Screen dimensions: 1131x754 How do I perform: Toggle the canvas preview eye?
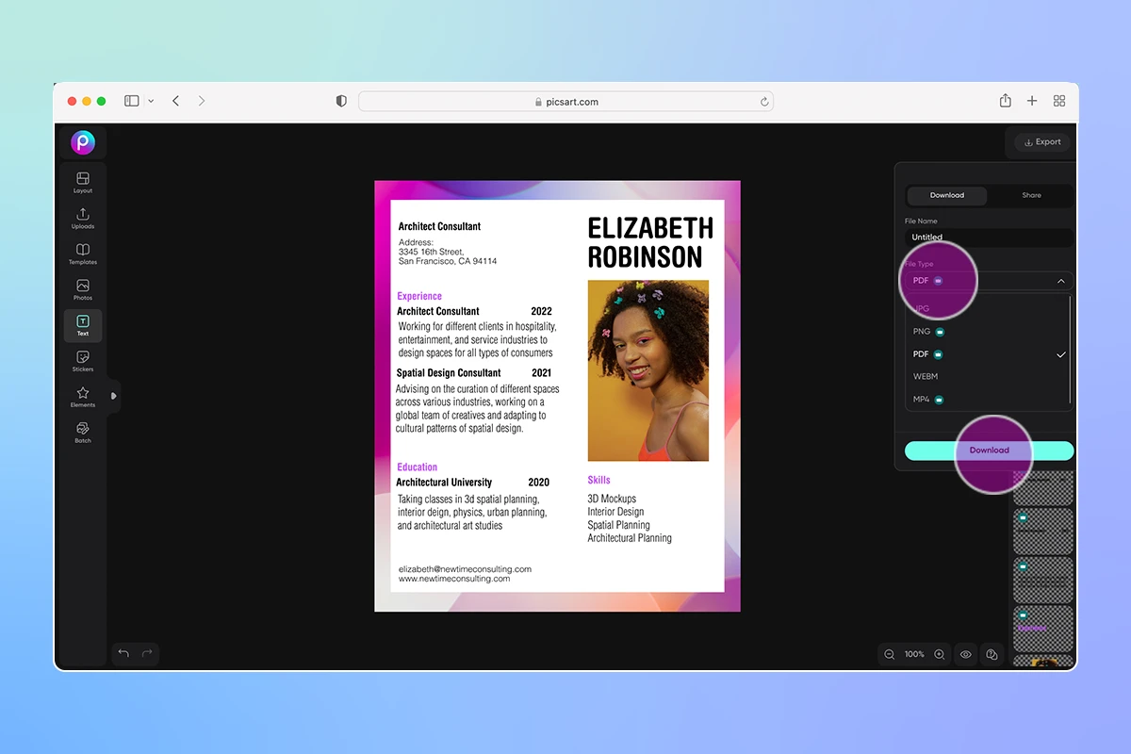coord(965,654)
